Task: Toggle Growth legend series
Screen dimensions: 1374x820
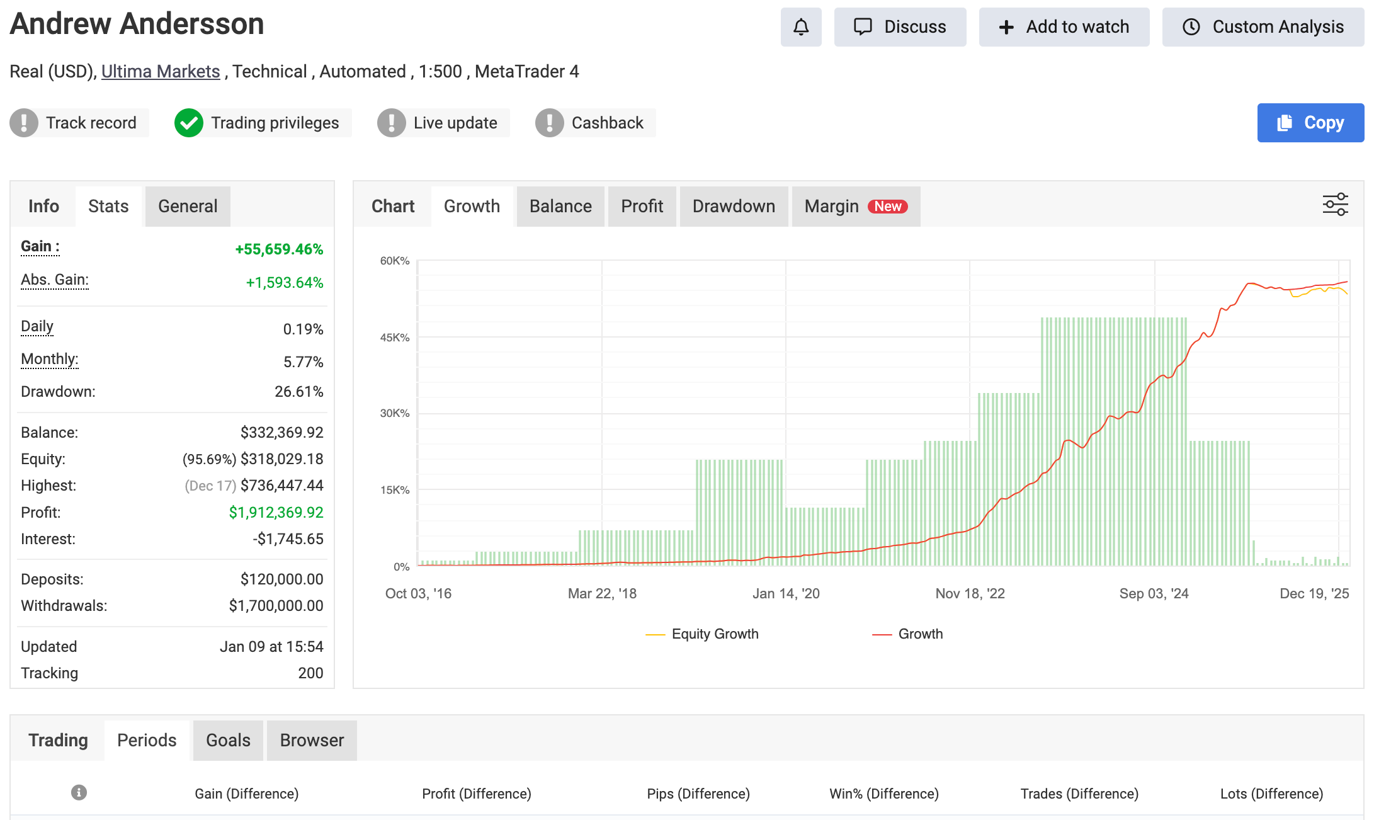Action: pyautogui.click(x=907, y=634)
